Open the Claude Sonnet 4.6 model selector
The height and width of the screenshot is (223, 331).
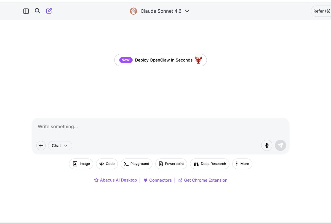click(x=159, y=11)
